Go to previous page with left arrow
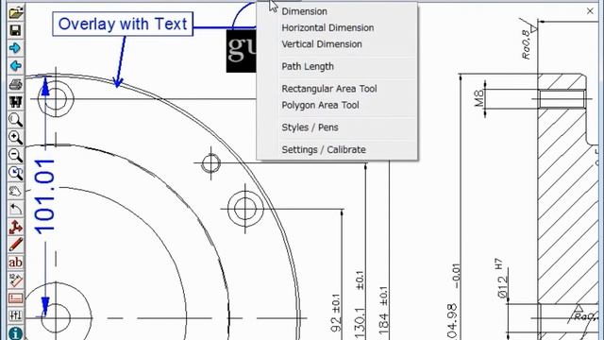The height and width of the screenshot is (340, 604). pyautogui.click(x=15, y=66)
